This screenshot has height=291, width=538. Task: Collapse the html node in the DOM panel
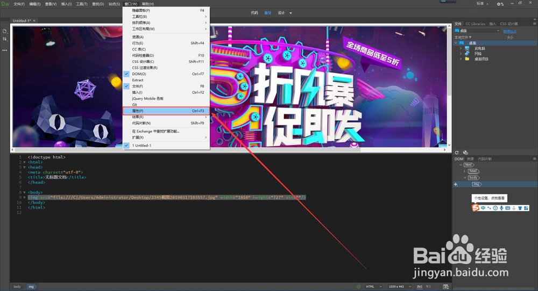461,165
